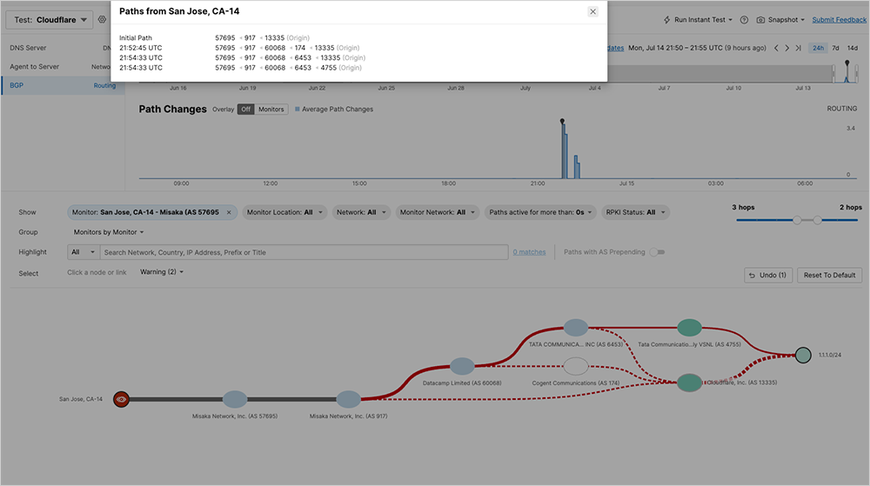Click the help question mark icon

click(744, 19)
